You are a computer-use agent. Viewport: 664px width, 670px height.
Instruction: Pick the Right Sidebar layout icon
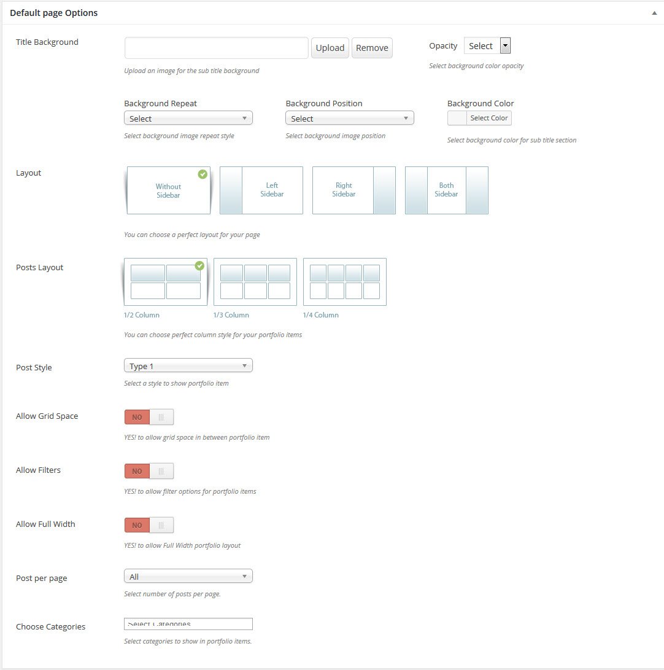(354, 190)
